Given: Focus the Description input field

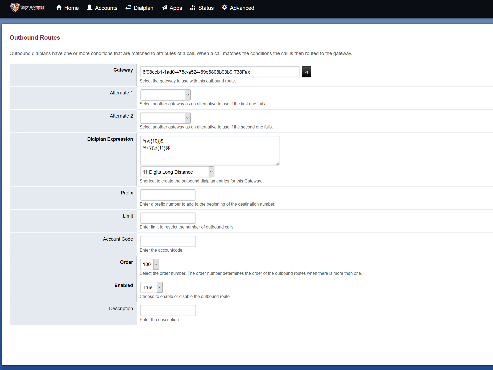Looking at the screenshot, I should click(x=168, y=310).
